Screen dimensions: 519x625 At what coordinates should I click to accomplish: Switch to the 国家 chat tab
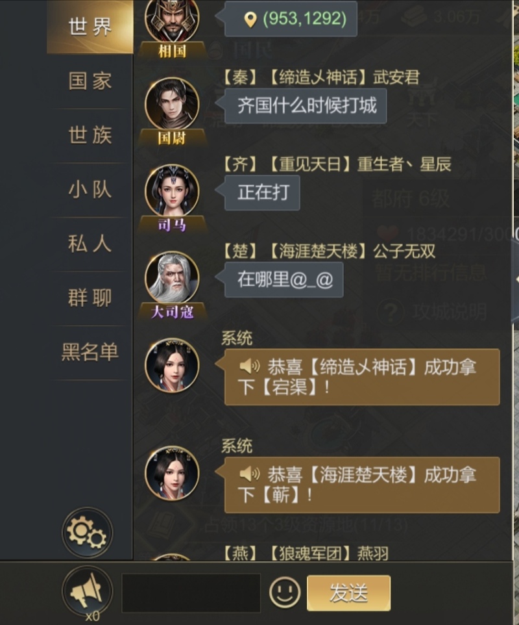coord(90,81)
